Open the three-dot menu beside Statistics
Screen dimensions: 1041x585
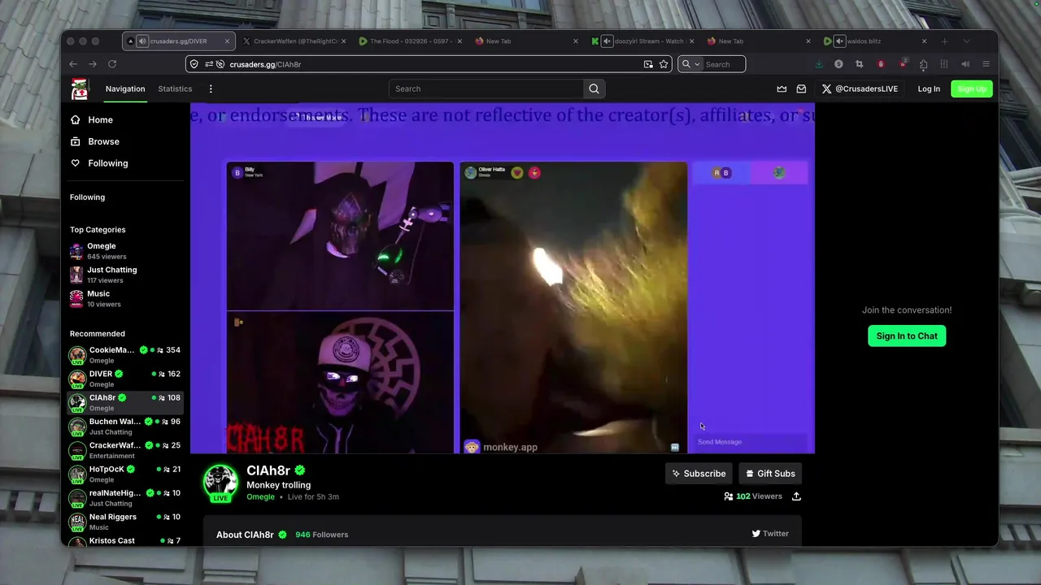coord(211,89)
